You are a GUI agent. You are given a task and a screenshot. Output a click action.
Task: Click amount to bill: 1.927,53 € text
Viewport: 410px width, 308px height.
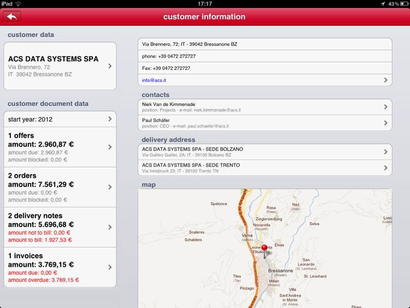coord(40,240)
